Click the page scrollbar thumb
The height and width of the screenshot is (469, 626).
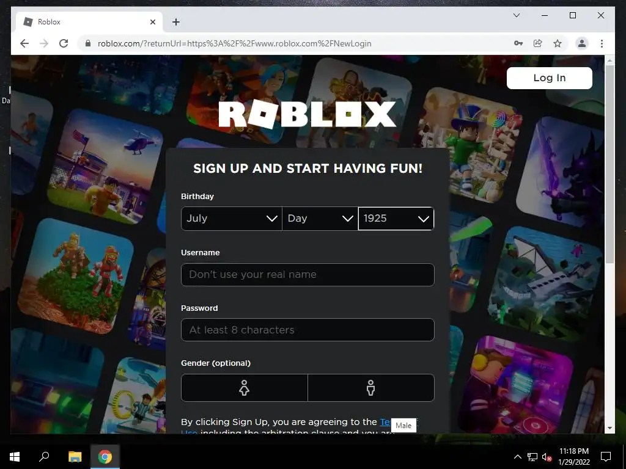[x=609, y=164]
